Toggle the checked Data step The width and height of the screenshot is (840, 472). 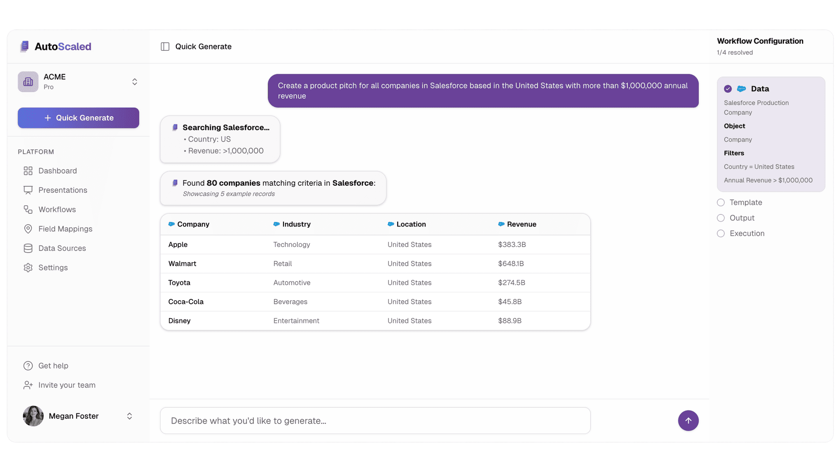[728, 89]
